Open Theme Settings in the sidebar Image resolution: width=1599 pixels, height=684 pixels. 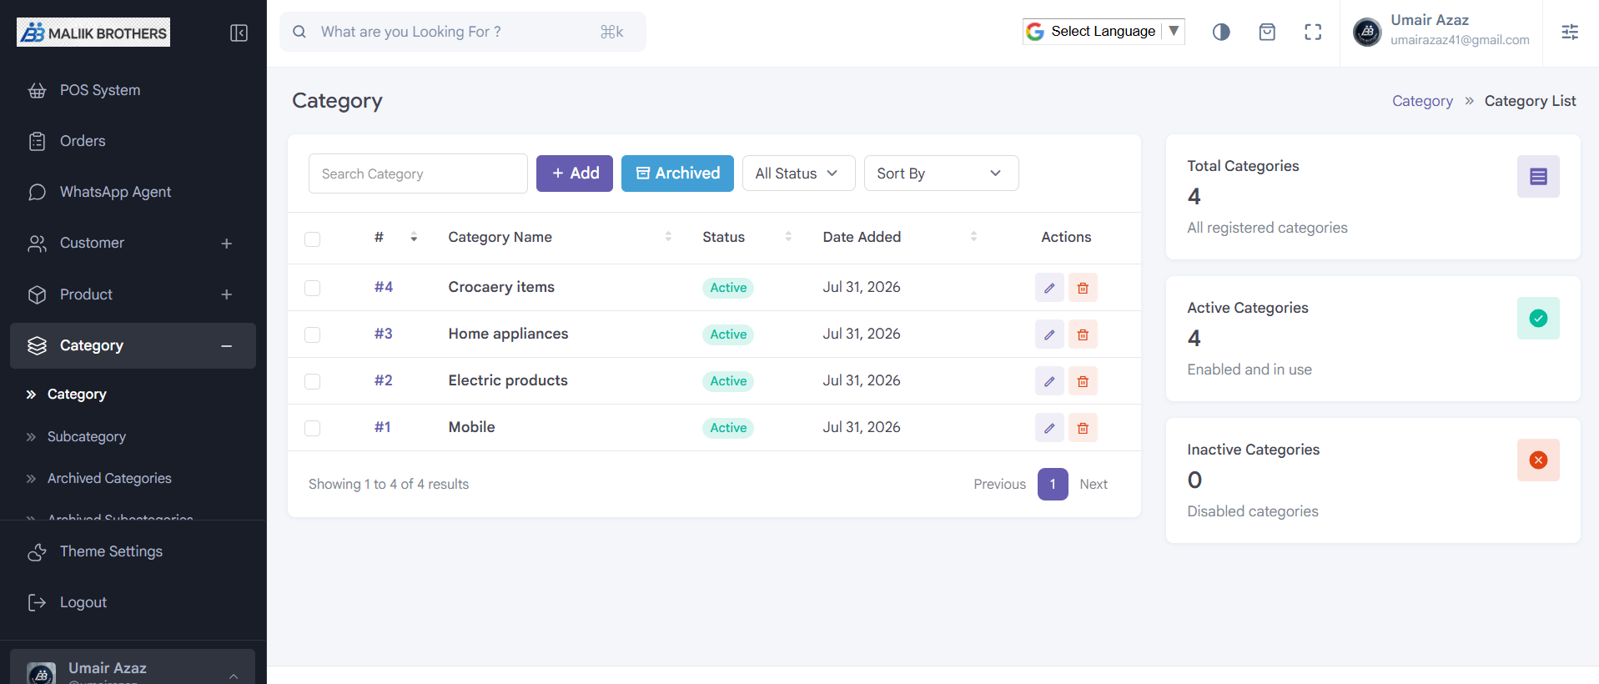[x=111, y=551]
